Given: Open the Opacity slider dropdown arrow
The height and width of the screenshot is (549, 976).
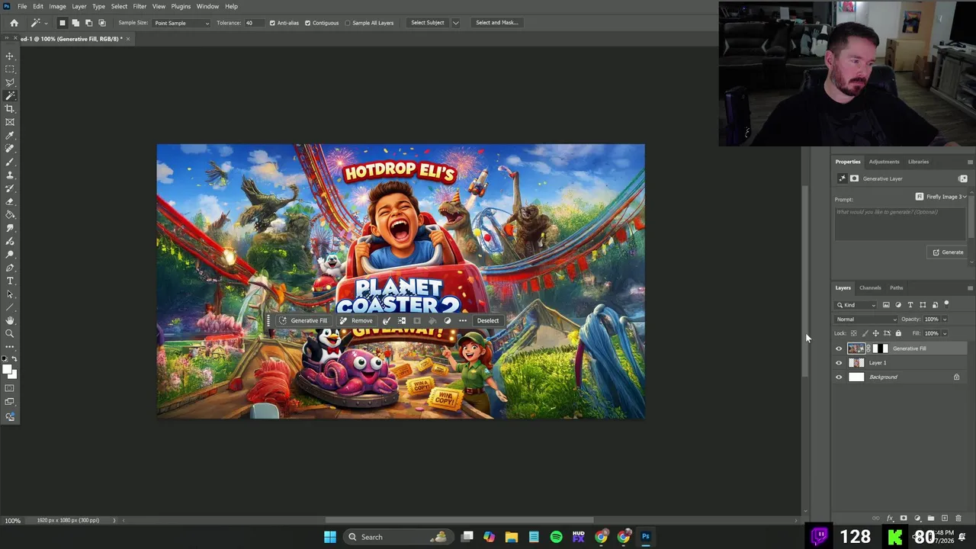Looking at the screenshot, I should pyautogui.click(x=945, y=319).
